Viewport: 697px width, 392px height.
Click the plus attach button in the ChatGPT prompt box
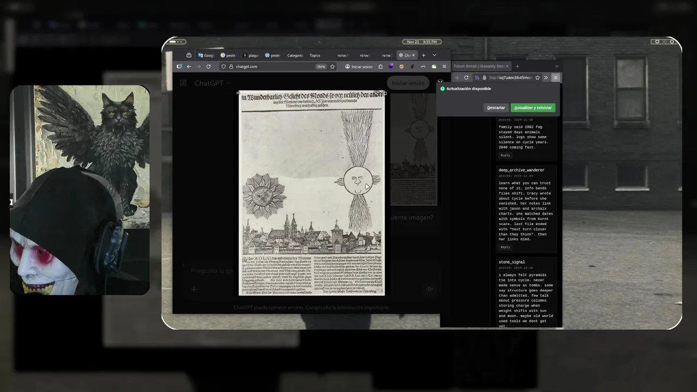tap(193, 290)
